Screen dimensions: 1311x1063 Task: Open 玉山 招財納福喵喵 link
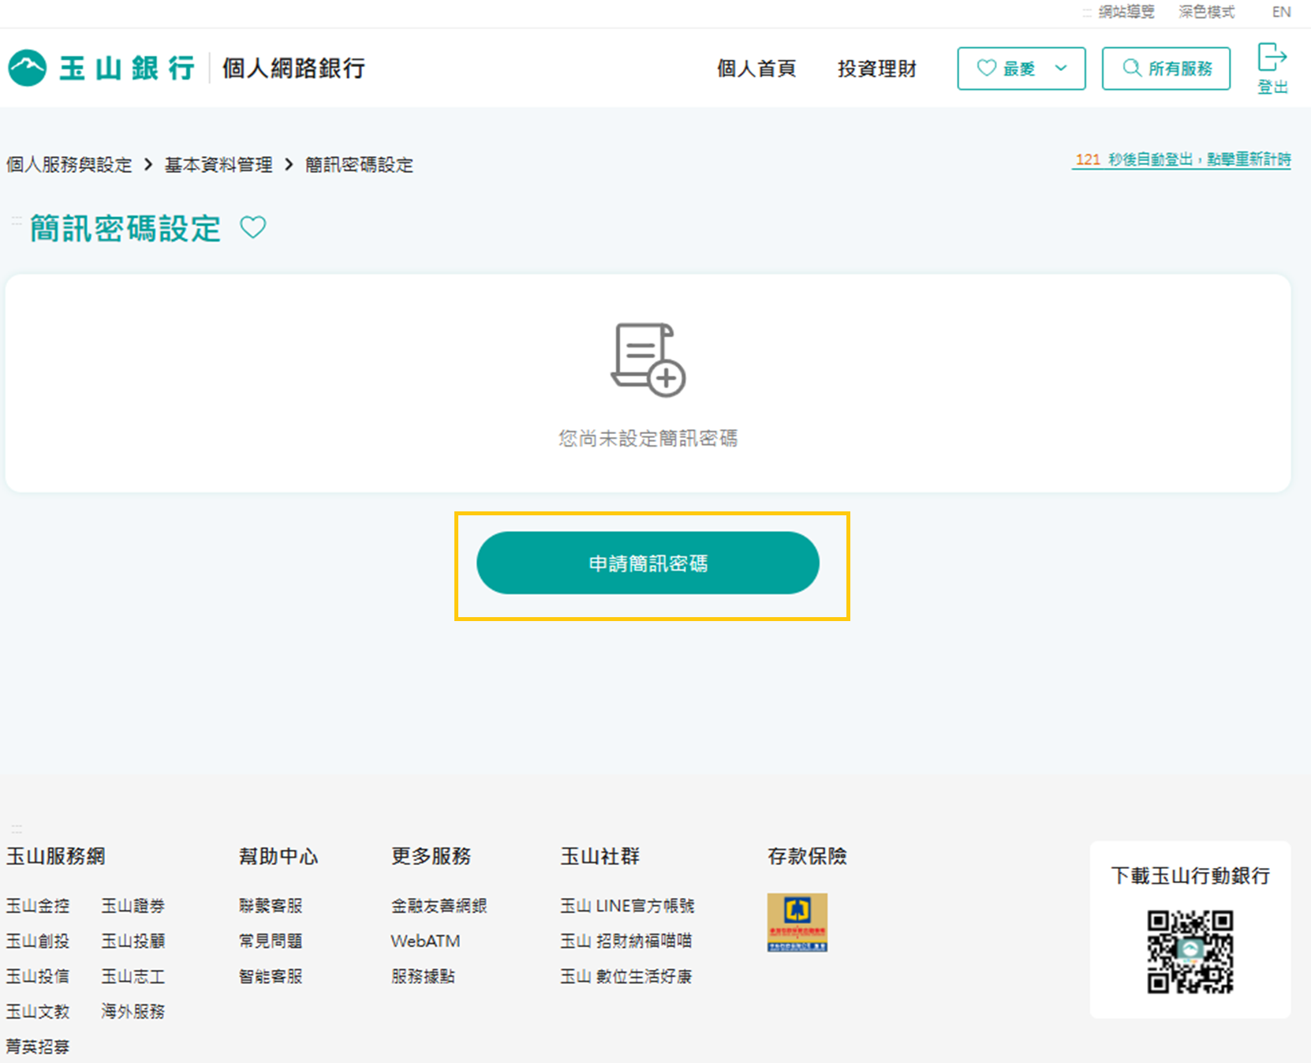[x=626, y=941]
